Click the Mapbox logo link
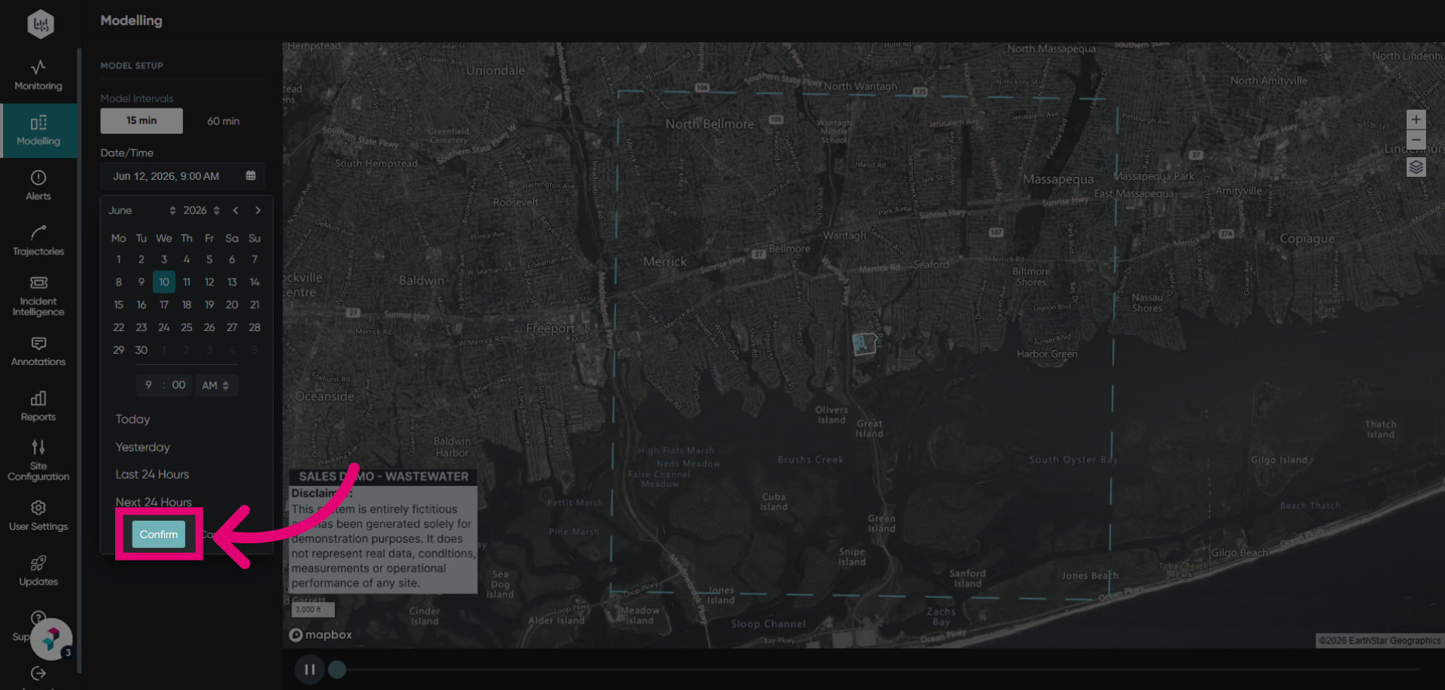This screenshot has width=1445, height=690. (x=321, y=635)
